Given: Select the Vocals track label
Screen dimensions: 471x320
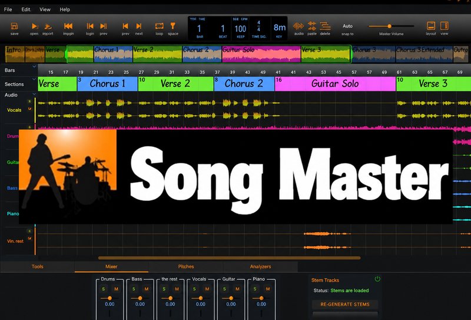Looking at the screenshot, I should tap(14, 110).
